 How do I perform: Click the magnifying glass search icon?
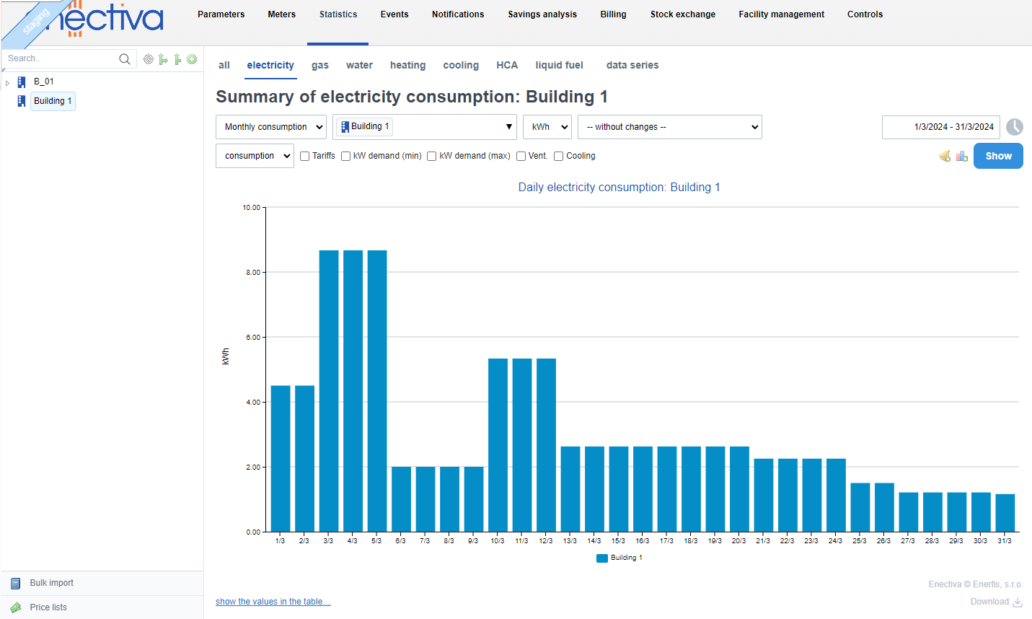125,59
